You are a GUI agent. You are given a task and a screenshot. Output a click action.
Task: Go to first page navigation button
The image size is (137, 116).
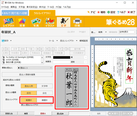point(109,114)
